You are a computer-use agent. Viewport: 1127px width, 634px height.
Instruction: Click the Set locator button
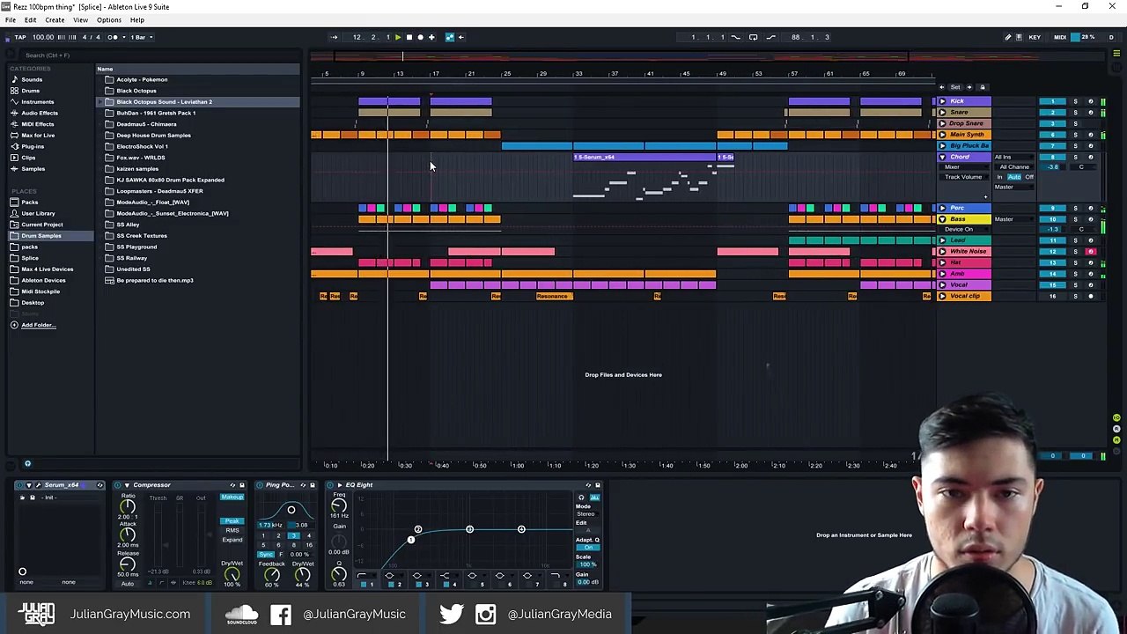coord(956,87)
